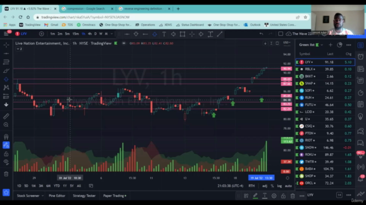Expand the indicators legend showing 2
This screenshot has height=205, width=366.
point(19,49)
